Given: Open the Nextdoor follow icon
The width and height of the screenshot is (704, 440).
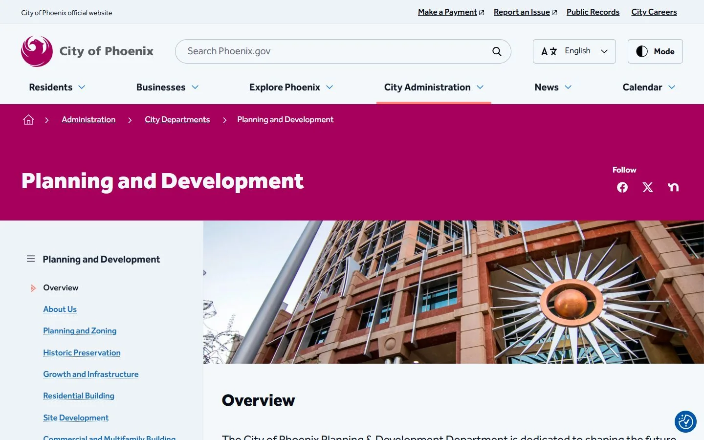Looking at the screenshot, I should (x=673, y=187).
